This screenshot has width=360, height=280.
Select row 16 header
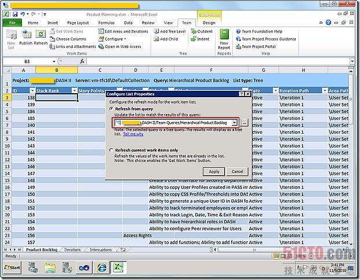[x=8, y=187]
